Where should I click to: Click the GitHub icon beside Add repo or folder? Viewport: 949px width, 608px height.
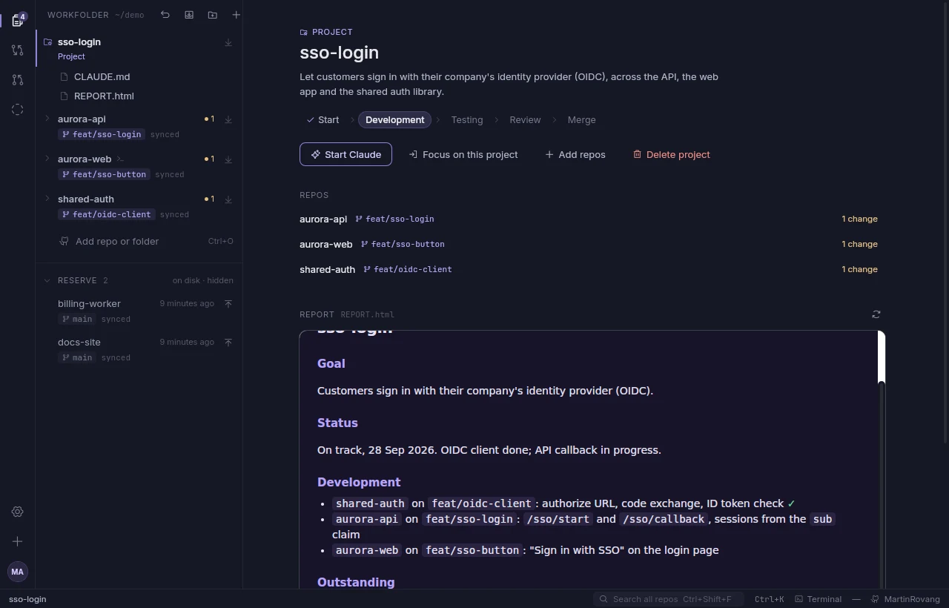65,241
